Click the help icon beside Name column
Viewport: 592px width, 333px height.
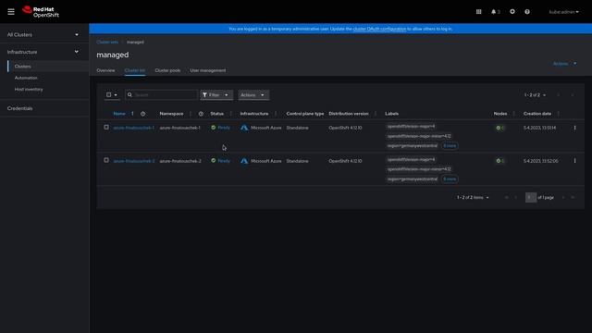pyautogui.click(x=142, y=114)
